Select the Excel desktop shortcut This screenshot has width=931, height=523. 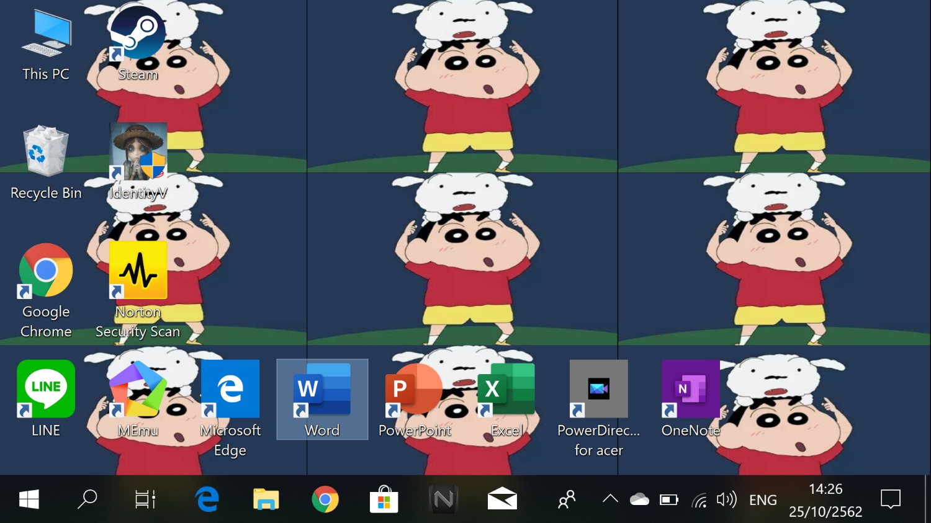[506, 399]
